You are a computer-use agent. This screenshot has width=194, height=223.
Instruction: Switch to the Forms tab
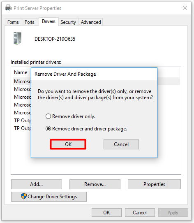tap(13, 22)
